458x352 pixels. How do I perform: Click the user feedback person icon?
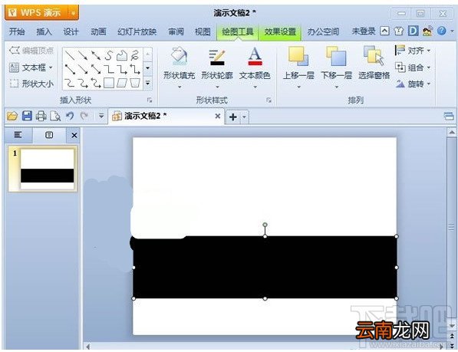tap(427, 31)
